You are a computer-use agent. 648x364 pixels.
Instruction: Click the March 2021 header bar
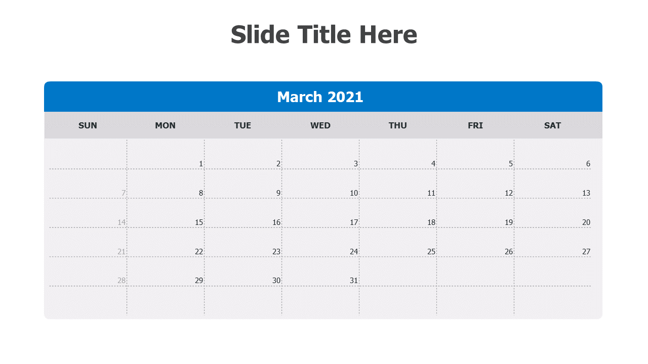point(323,97)
